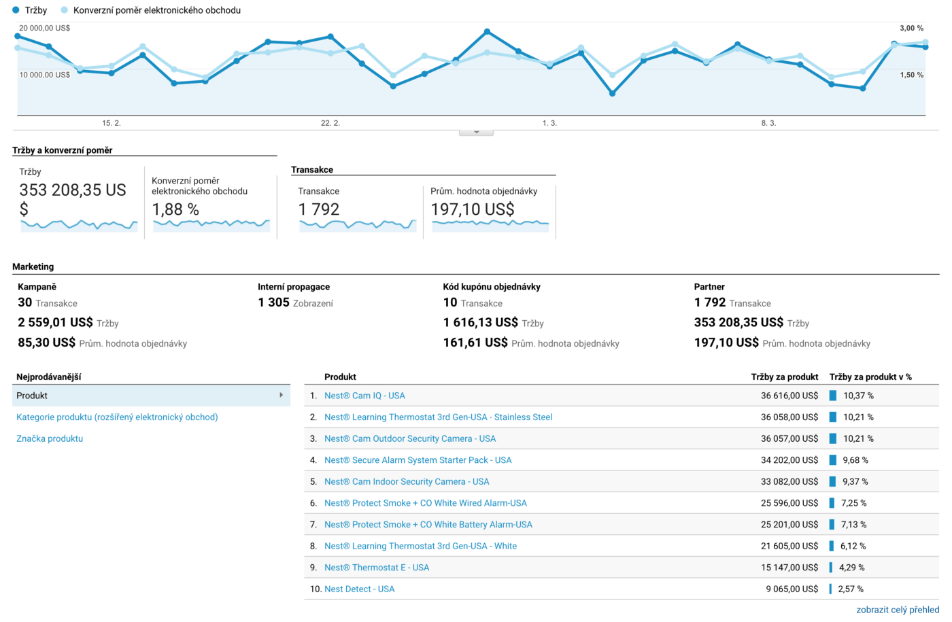Open Nest Learning Thermostat 3rd Gen-USA - White
The height and width of the screenshot is (622, 952).
(420, 546)
